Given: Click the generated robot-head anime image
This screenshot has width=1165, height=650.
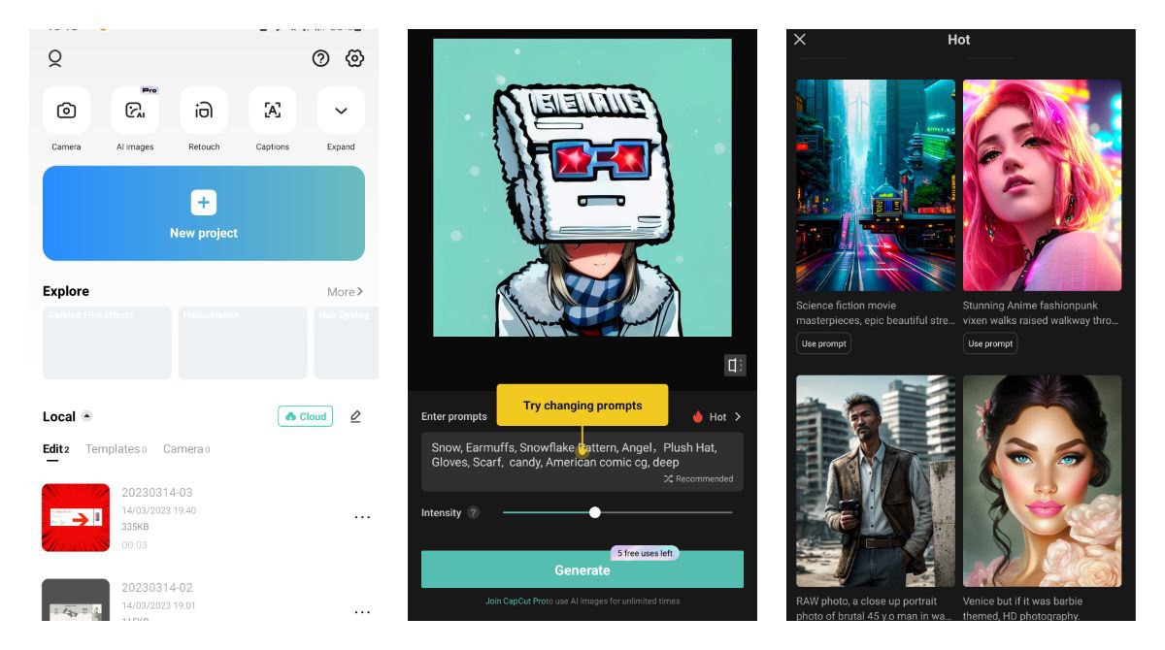Looking at the screenshot, I should point(582,187).
